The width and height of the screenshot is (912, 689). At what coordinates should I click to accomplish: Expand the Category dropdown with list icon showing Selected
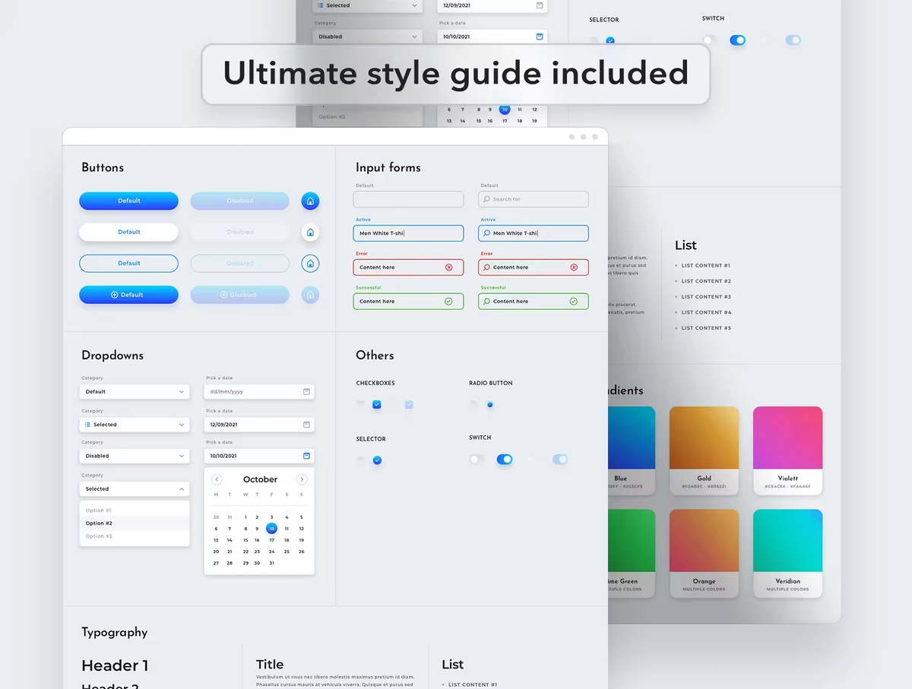[135, 425]
